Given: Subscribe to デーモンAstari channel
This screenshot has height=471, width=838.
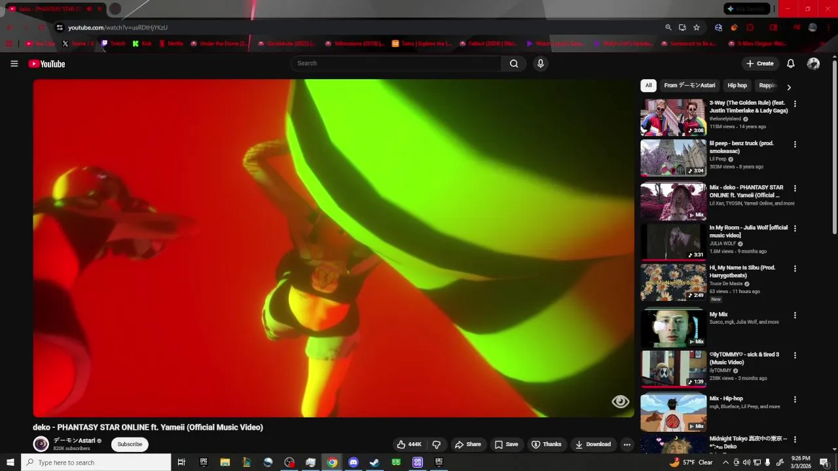Looking at the screenshot, I should (130, 444).
